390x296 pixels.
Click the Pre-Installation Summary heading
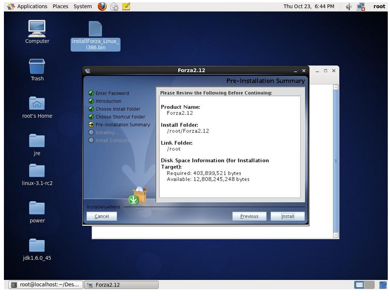265,81
